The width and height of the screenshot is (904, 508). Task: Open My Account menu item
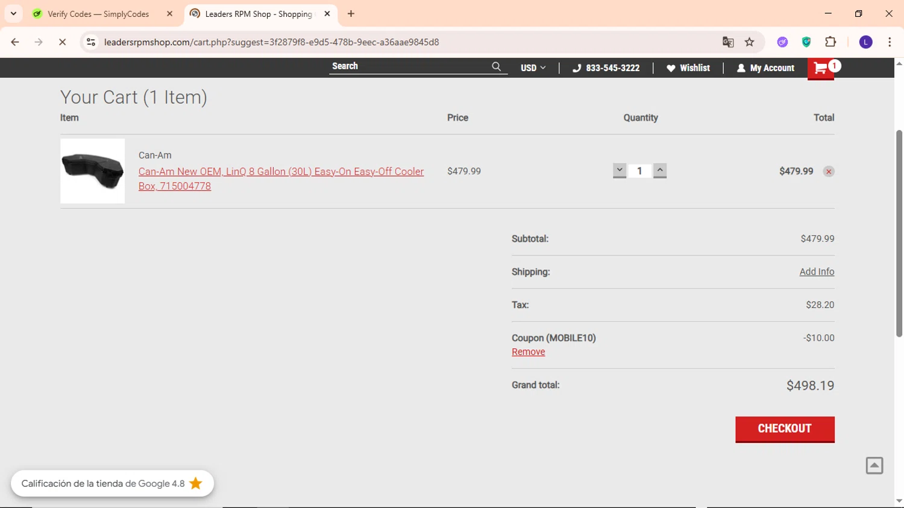tap(765, 68)
